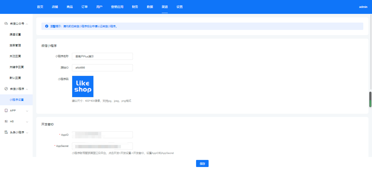Click the APP phone icon in sidebar

(x=6, y=111)
